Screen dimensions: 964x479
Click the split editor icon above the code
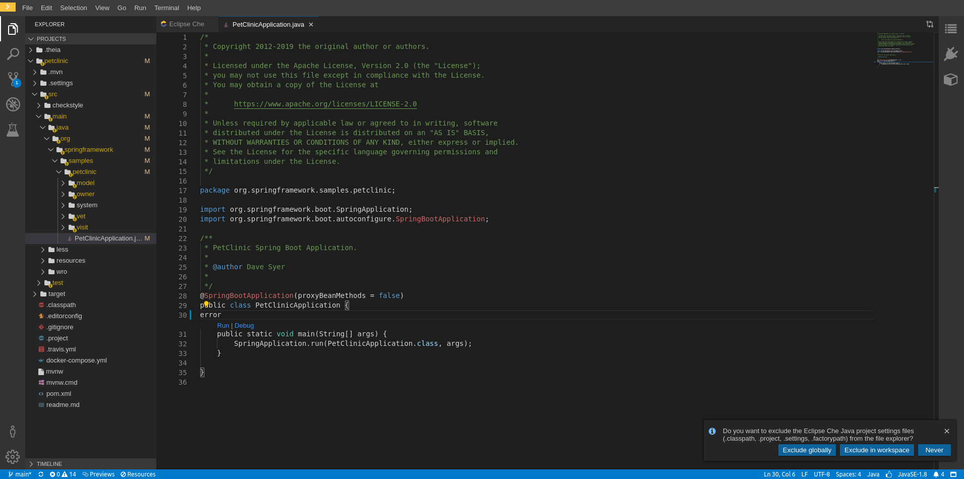click(x=930, y=24)
